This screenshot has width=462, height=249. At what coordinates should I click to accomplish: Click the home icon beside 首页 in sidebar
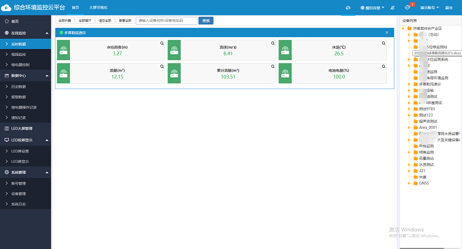[x=6, y=21]
